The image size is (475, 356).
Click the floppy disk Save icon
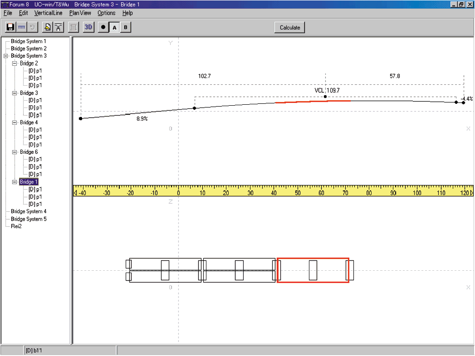pyautogui.click(x=10, y=27)
